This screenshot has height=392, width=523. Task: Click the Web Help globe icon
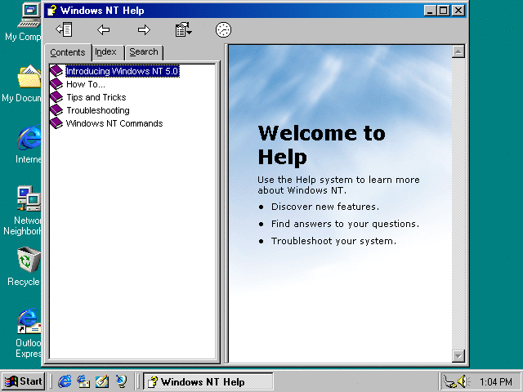click(223, 30)
